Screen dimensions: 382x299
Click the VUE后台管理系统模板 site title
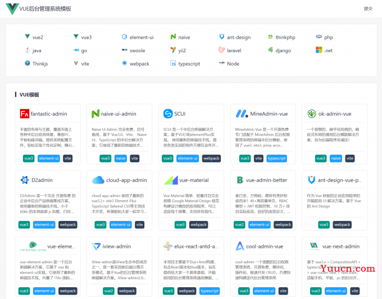click(46, 9)
